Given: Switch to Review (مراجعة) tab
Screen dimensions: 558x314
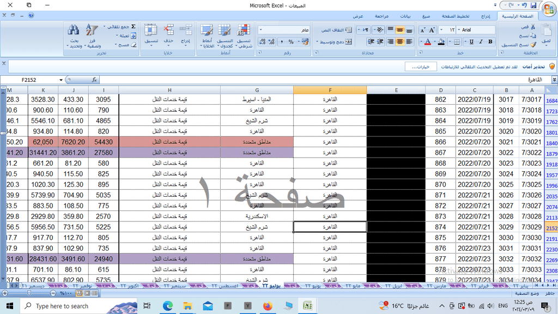Looking at the screenshot, I should click(x=381, y=16).
